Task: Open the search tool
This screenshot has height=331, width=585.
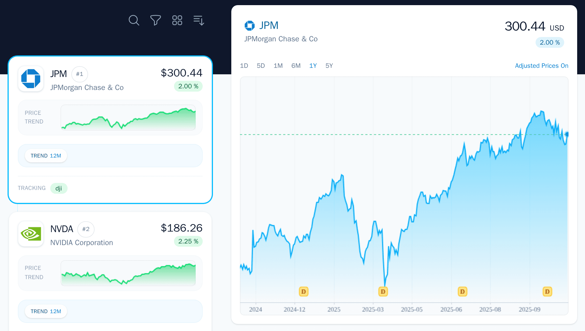Action: pos(134,20)
